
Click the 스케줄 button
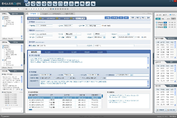[107, 18]
